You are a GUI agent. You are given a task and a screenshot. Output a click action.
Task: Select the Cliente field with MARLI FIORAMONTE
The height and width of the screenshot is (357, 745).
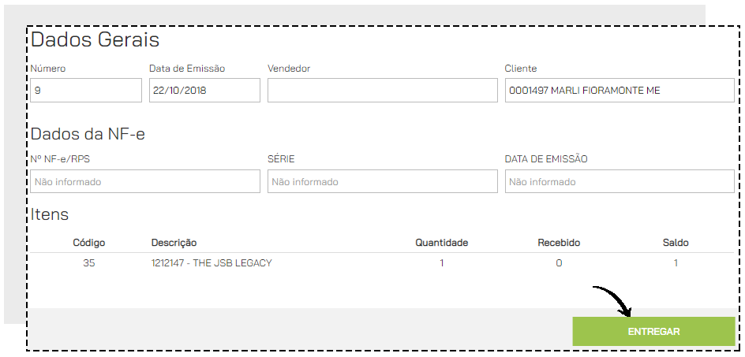620,90
